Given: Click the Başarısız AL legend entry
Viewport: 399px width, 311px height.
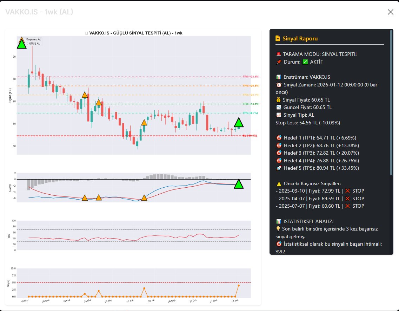Looking at the screenshot, I should pyautogui.click(x=34, y=39).
